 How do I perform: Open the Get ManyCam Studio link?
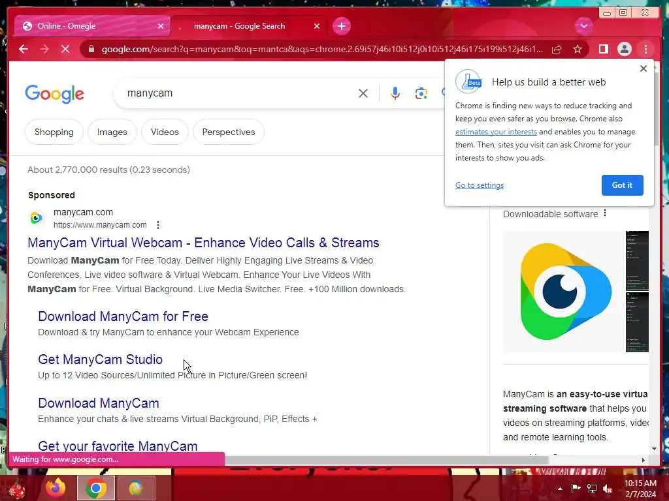coord(100,359)
